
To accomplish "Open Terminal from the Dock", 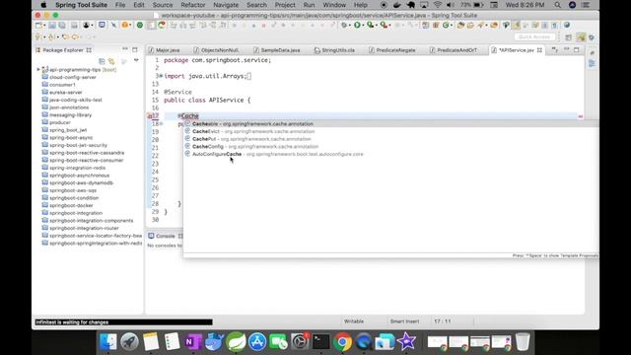I will coord(321,342).
